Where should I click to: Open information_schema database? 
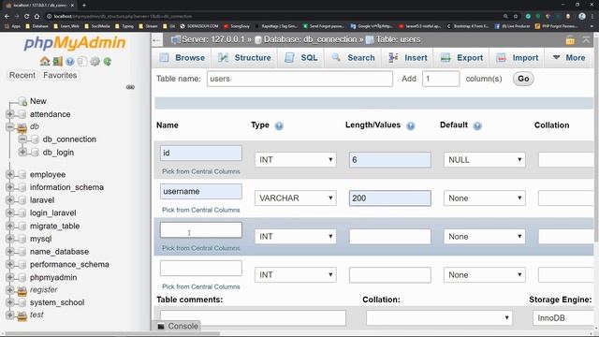tap(66, 187)
